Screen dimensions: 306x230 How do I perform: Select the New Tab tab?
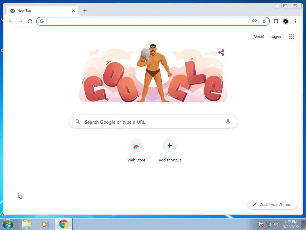pos(42,11)
